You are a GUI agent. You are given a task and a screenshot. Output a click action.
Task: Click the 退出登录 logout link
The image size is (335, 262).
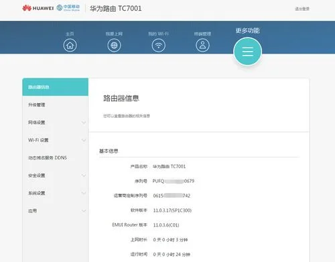pyautogui.click(x=302, y=9)
